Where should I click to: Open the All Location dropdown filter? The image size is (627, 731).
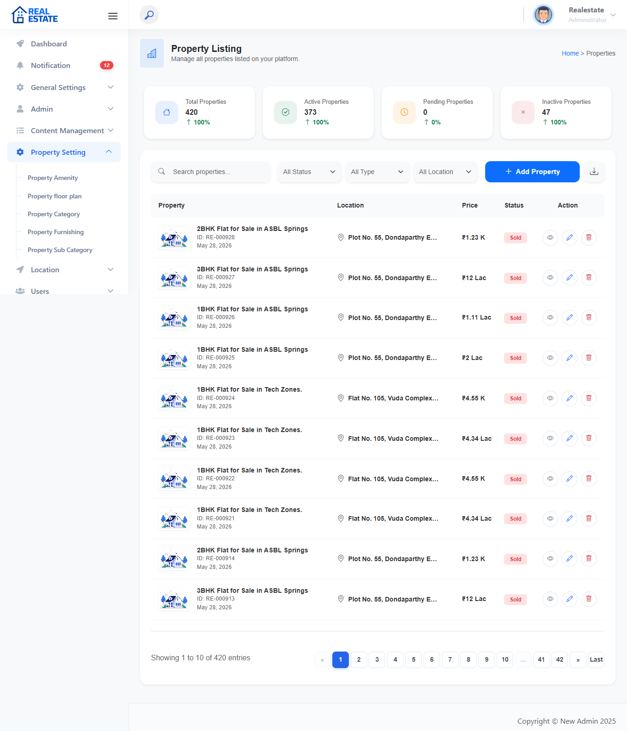(445, 172)
